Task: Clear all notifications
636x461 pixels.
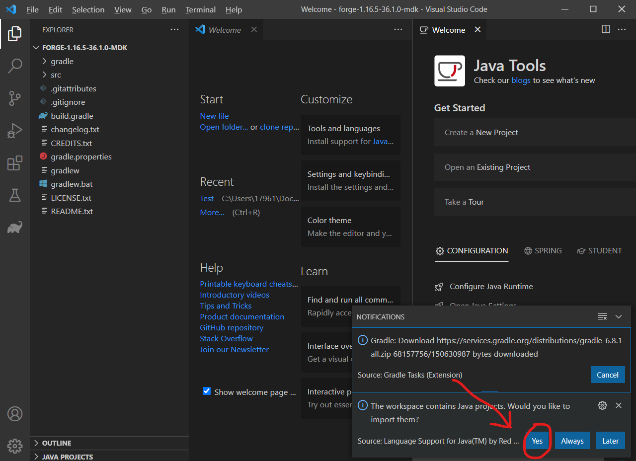Action: point(602,317)
